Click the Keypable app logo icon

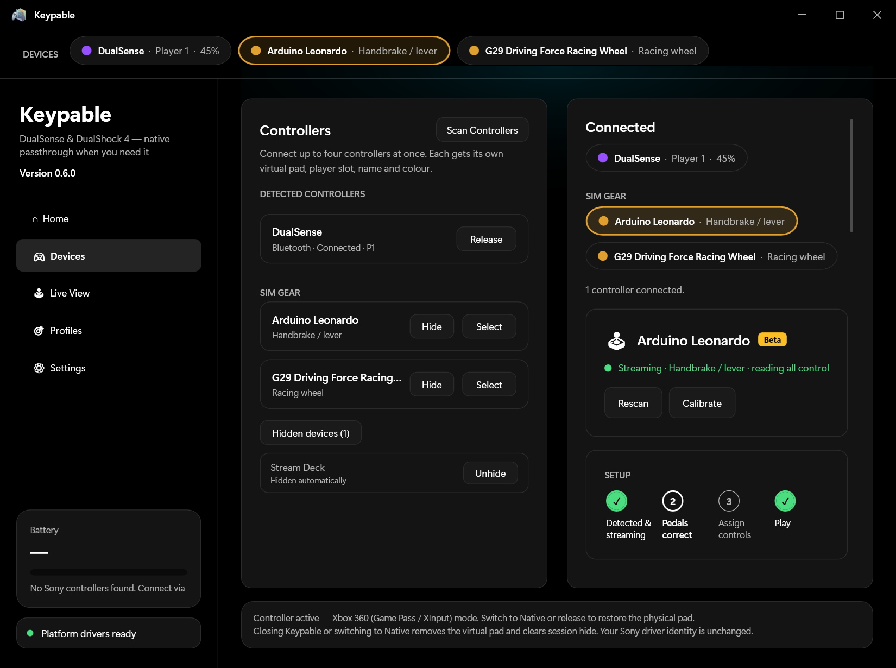point(19,15)
